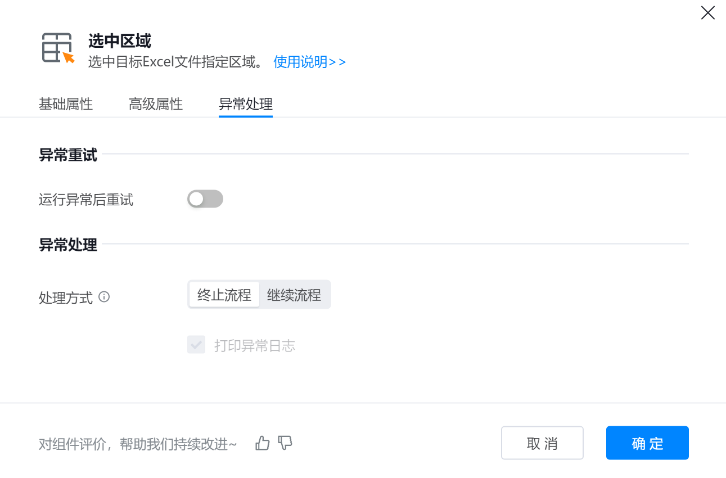Open the 使用说明>> help link
726x478 pixels.
point(309,62)
